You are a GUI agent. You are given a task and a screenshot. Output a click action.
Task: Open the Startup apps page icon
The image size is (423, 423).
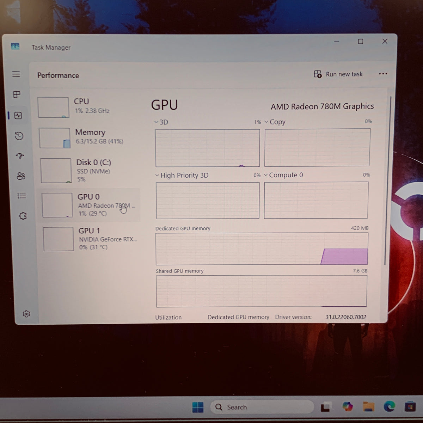click(20, 156)
